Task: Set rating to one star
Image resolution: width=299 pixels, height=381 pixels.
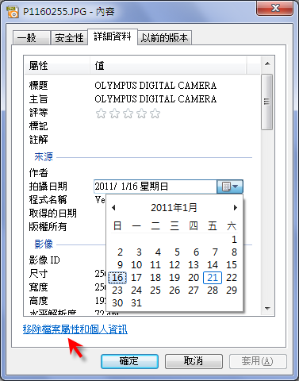Action: pos(101,114)
